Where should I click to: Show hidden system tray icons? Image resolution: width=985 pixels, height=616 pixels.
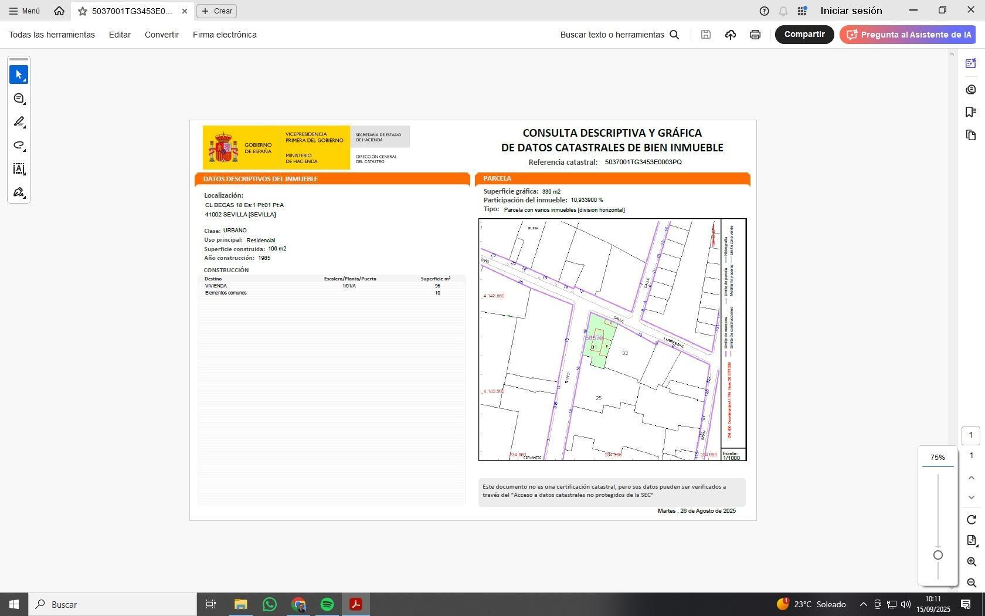coord(863,604)
